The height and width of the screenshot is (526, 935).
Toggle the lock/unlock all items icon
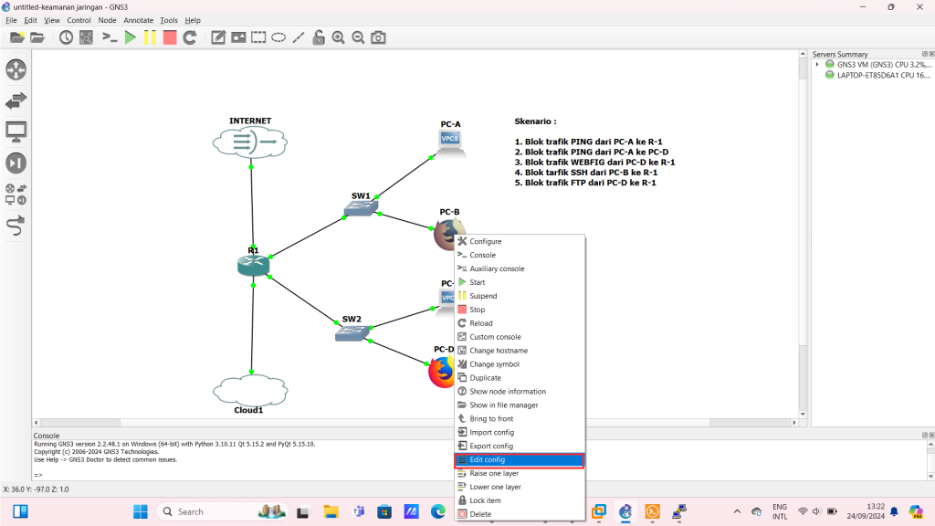(x=318, y=37)
